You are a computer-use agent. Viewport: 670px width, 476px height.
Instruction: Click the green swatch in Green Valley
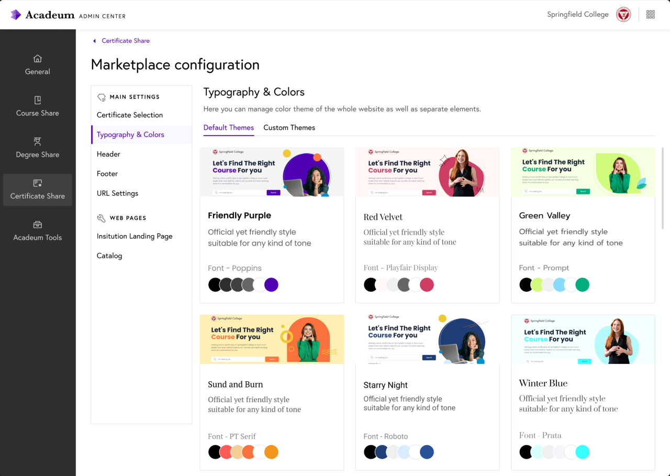click(x=582, y=285)
